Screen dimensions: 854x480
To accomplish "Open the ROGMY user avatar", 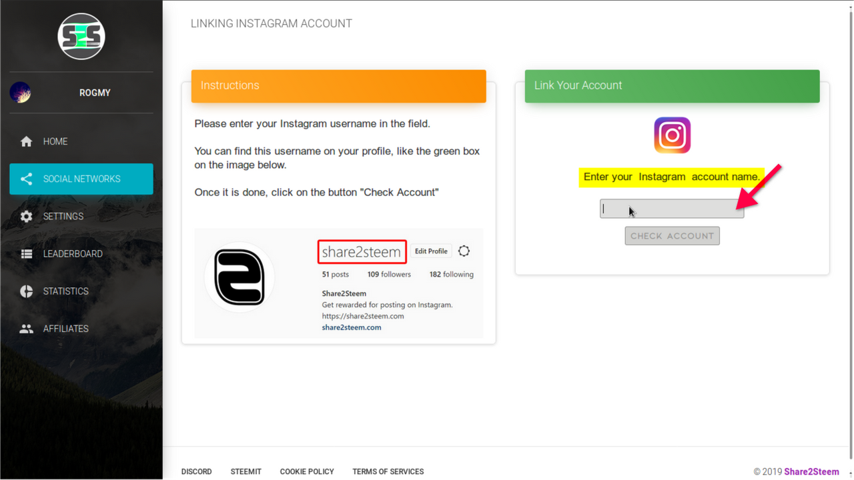I will pyautogui.click(x=20, y=93).
